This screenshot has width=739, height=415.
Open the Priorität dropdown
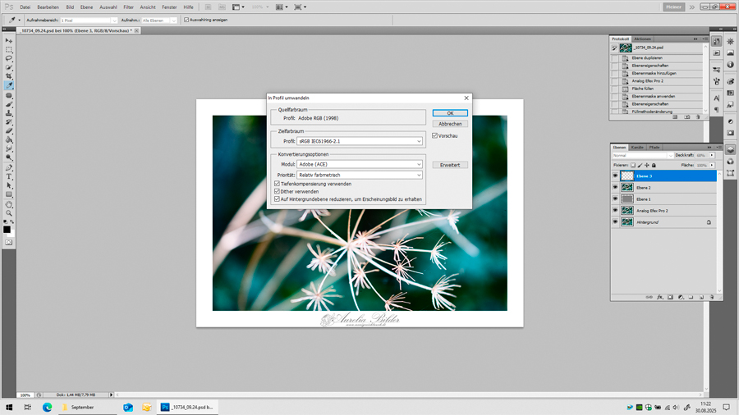pos(360,175)
